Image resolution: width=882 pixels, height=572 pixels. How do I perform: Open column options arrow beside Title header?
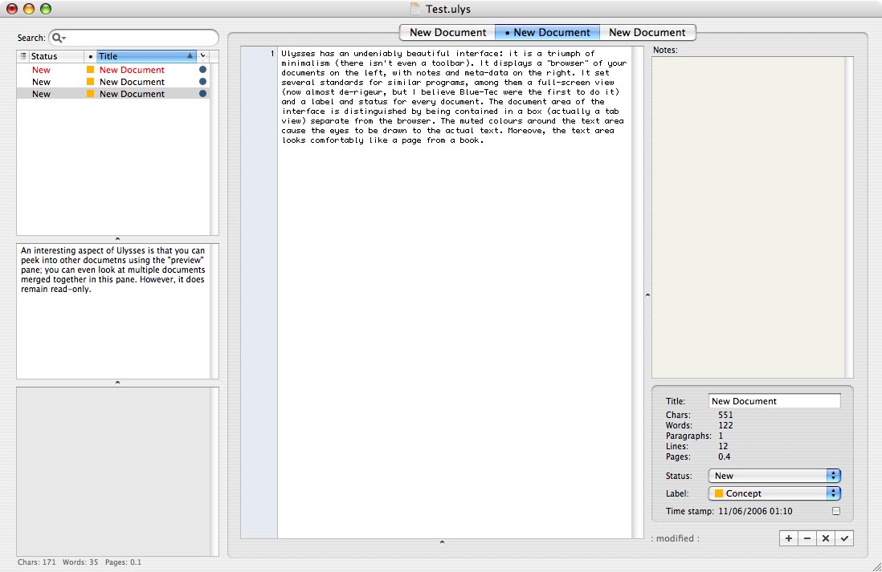[x=203, y=56]
